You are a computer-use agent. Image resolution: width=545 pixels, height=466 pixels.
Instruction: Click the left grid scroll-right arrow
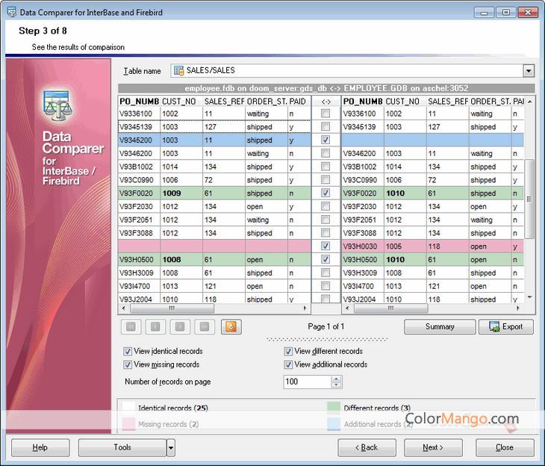pos(305,308)
